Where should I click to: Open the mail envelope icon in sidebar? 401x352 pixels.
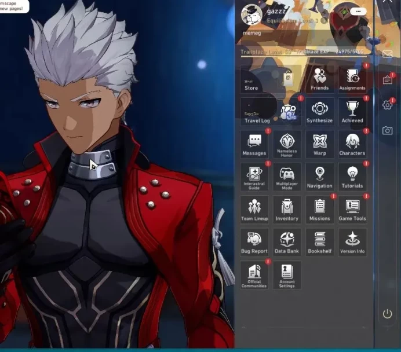(387, 54)
